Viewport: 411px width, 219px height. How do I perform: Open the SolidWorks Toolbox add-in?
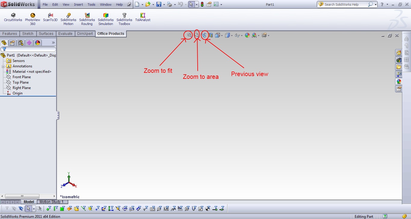[x=124, y=19]
